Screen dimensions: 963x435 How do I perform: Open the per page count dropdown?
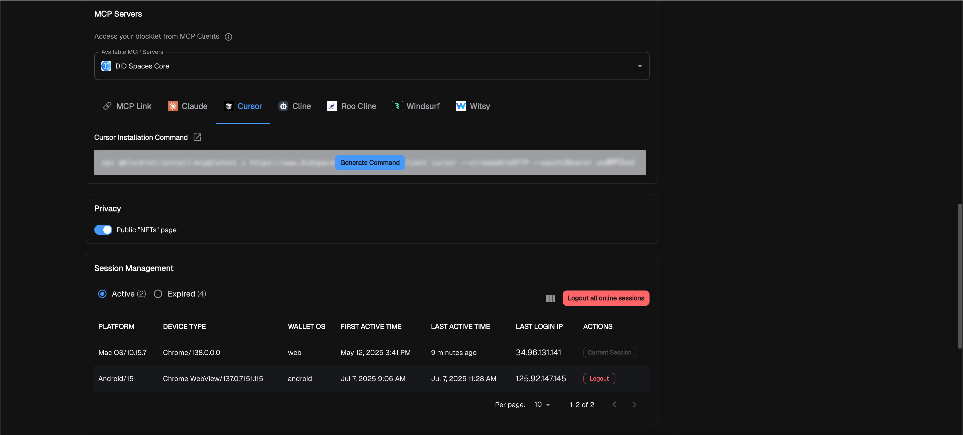click(542, 404)
